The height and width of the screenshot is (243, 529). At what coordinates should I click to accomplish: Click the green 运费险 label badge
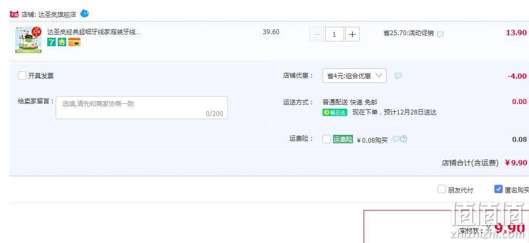[x=343, y=139]
